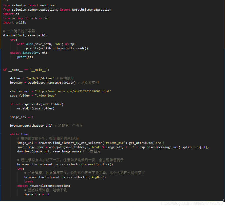The image size is (225, 208).
Task: Click 'browser.get(chapter_url)' call
Action: (x=31, y=126)
